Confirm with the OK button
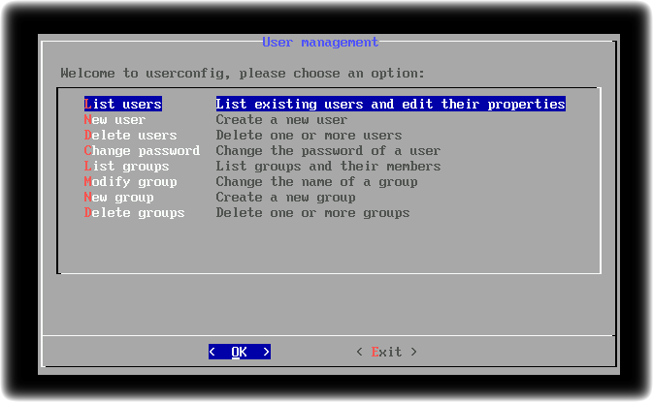The width and height of the screenshot is (653, 402). point(240,352)
